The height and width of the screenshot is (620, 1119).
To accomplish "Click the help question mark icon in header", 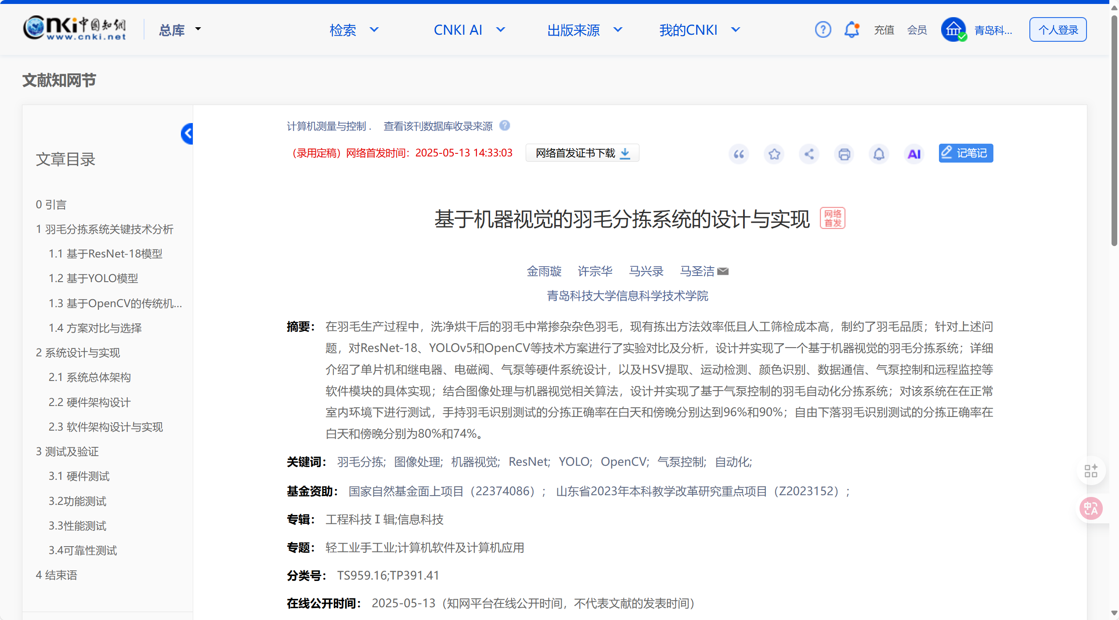I will click(823, 30).
